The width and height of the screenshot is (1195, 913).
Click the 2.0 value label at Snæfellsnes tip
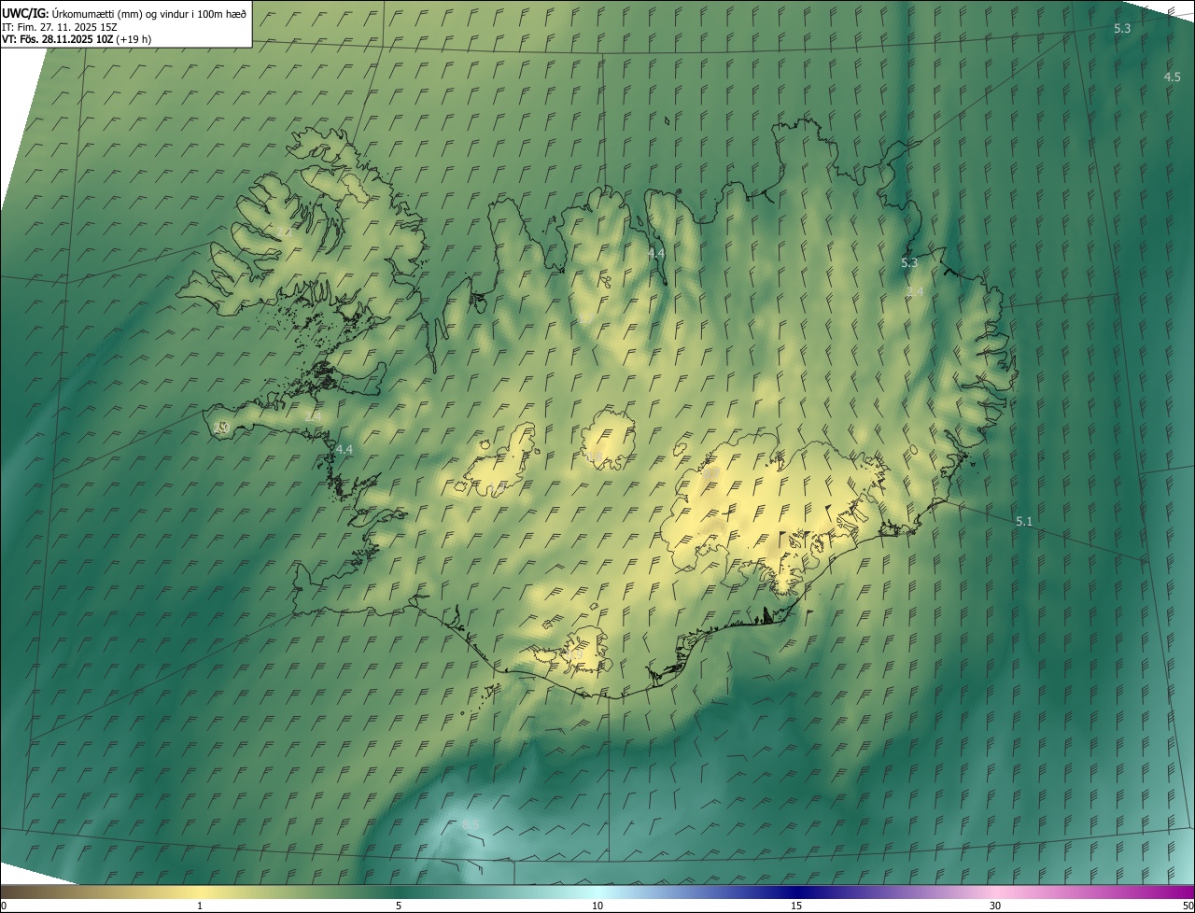[221, 427]
